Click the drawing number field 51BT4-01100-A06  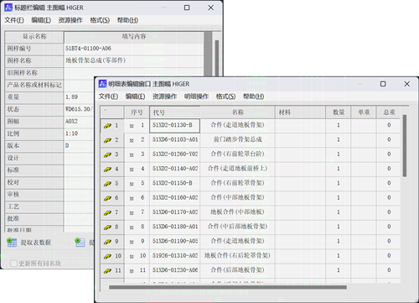(x=134, y=49)
